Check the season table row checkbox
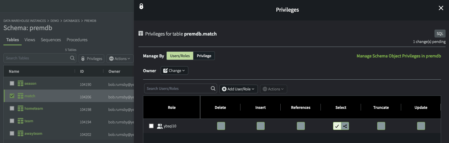Image resolution: width=449 pixels, height=143 pixels. 12,83
